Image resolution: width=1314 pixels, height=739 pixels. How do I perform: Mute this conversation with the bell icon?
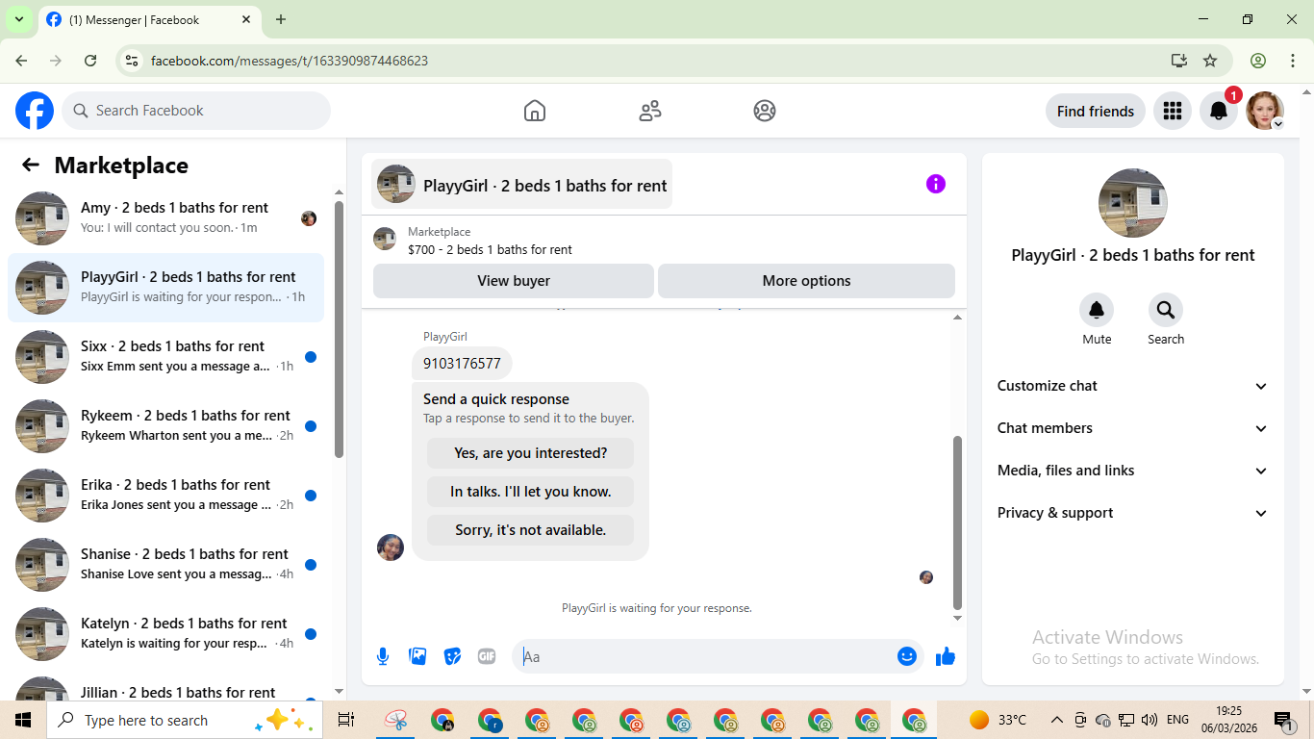tap(1097, 310)
